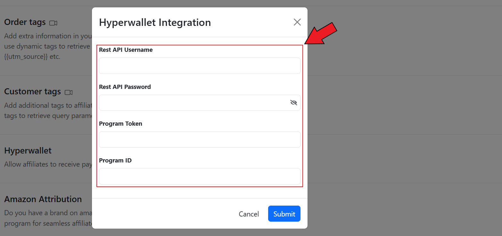Viewport: 502px width, 236px height.
Task: Click the Hyperwallet Integration dialog title
Action: pos(155,22)
